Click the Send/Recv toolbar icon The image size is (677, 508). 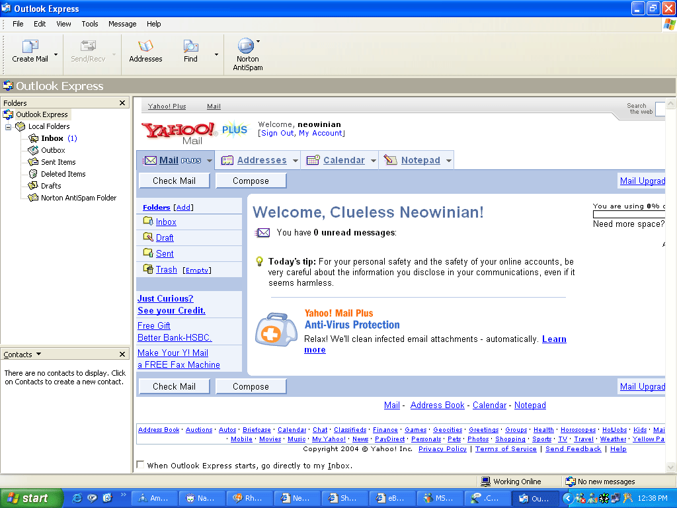pyautogui.click(x=88, y=46)
